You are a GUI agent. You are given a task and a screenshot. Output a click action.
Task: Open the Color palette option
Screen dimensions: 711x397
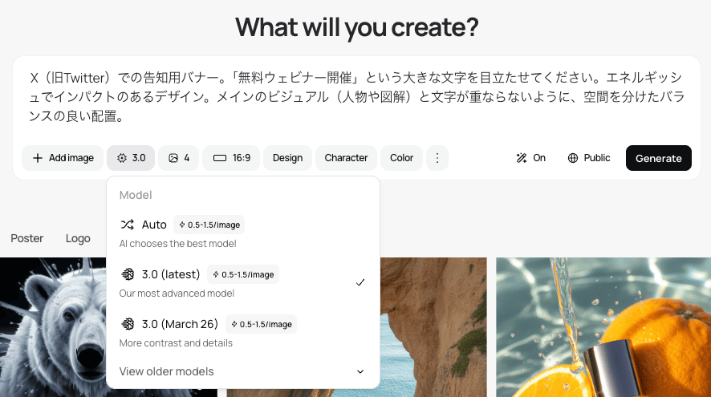(401, 158)
